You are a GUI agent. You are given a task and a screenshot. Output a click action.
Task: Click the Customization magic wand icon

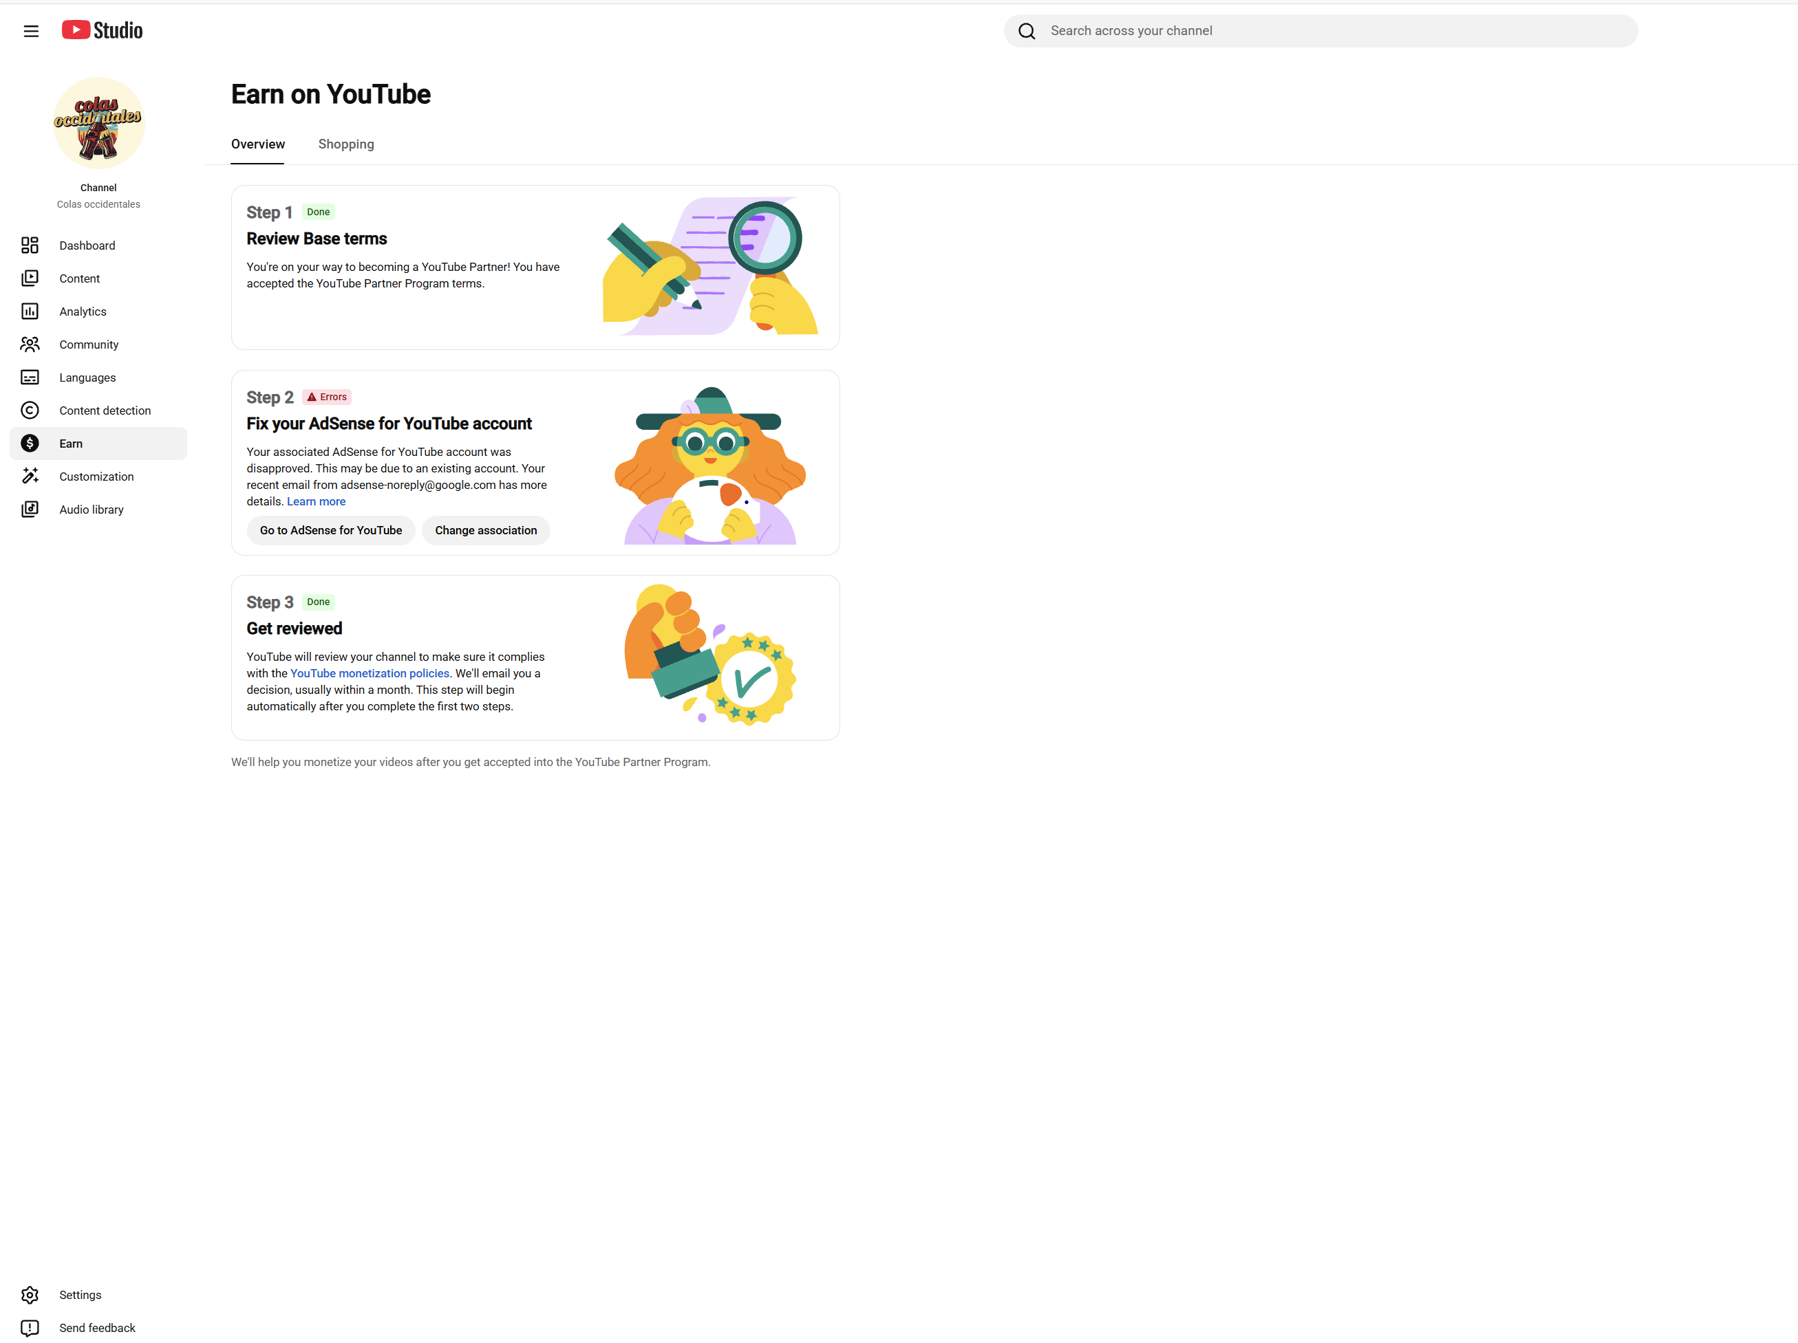pos(30,476)
